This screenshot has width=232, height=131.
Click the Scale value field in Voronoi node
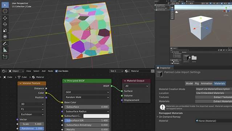pos(32,124)
